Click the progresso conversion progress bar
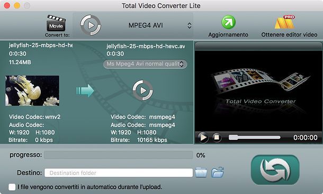The height and width of the screenshot is (194, 323). pos(119,155)
